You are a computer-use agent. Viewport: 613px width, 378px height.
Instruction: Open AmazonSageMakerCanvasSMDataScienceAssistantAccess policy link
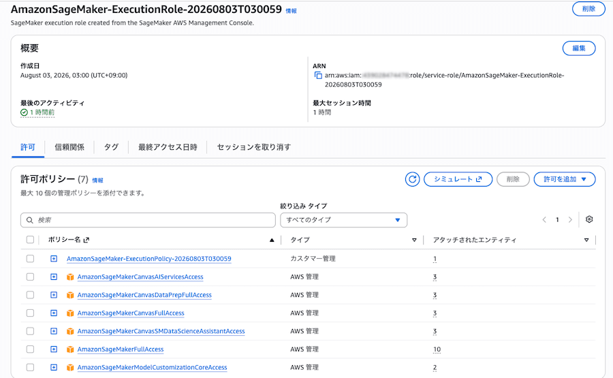[161, 332]
